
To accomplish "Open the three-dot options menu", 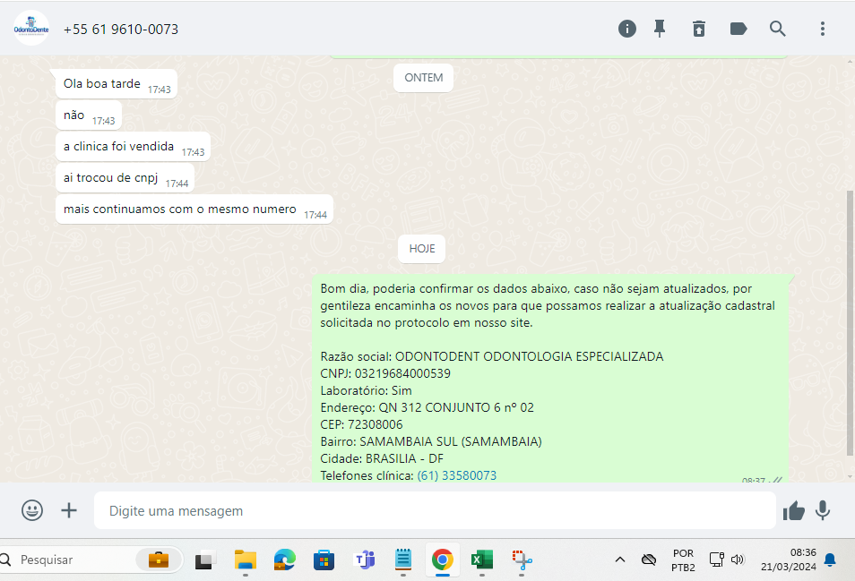I will tap(822, 29).
